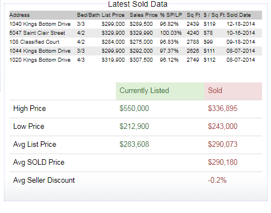Click price per sq ft $78

click(x=208, y=33)
